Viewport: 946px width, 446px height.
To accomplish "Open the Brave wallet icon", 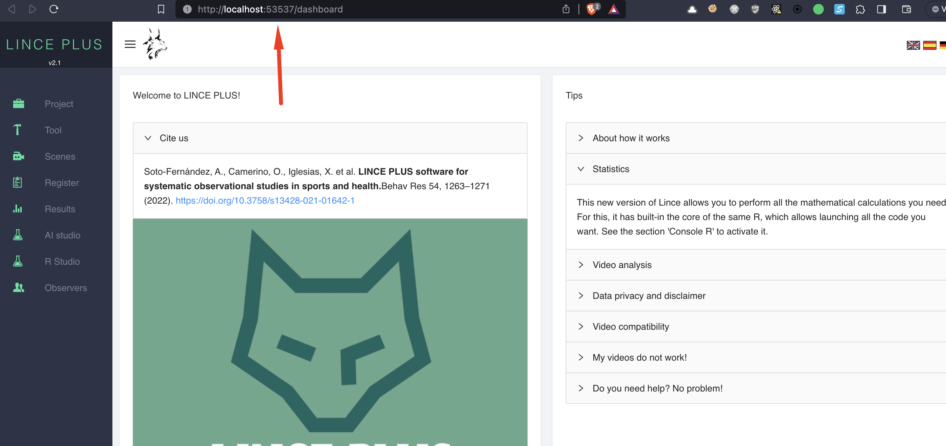I will (x=906, y=9).
